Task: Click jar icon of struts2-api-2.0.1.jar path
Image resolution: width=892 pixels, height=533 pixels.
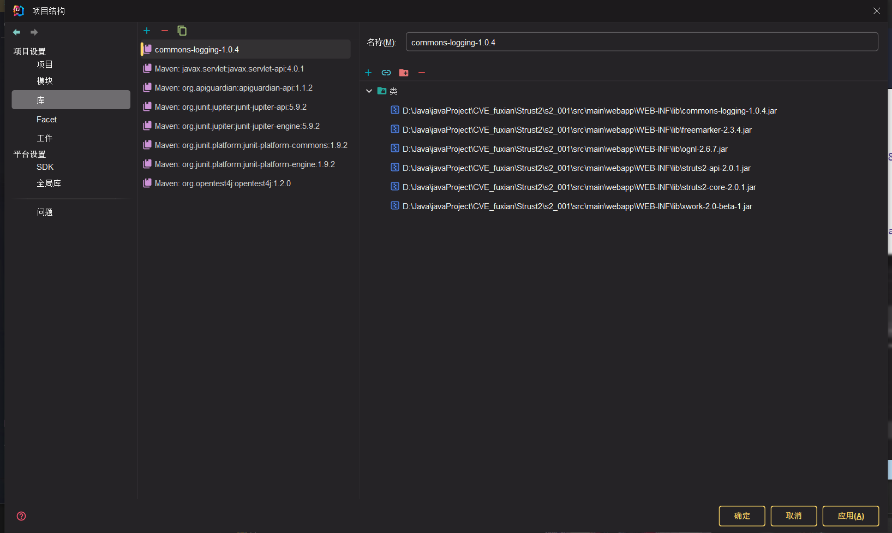Action: coord(395,167)
